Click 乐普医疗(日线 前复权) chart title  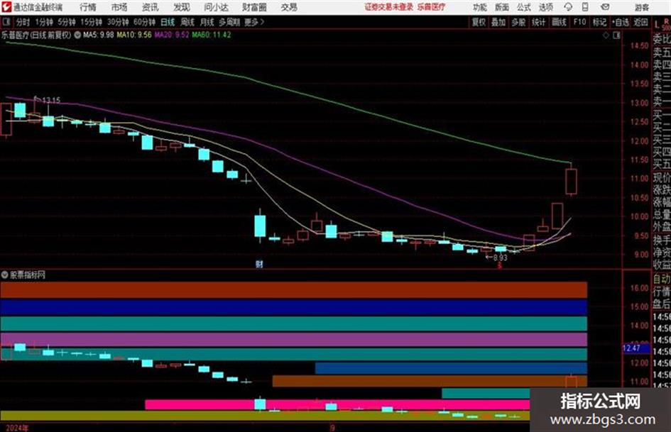[36, 35]
